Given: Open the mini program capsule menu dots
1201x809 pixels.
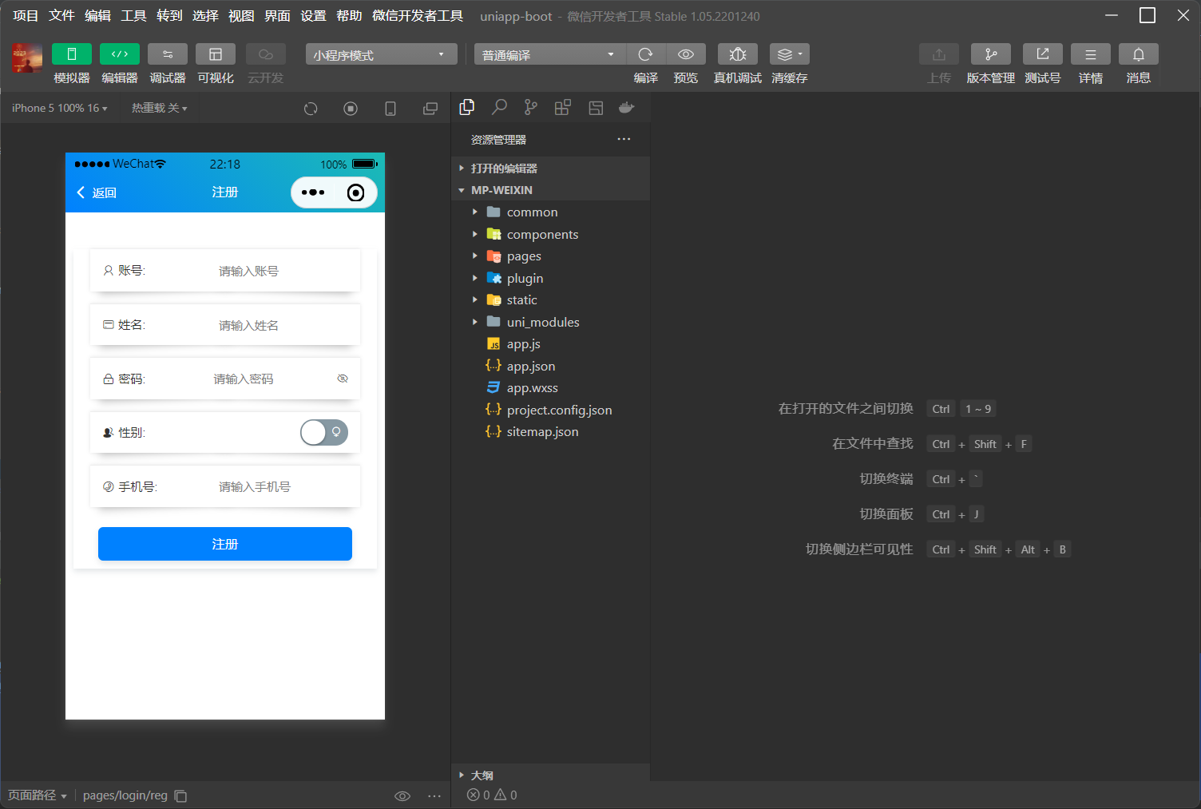Looking at the screenshot, I should [x=313, y=192].
